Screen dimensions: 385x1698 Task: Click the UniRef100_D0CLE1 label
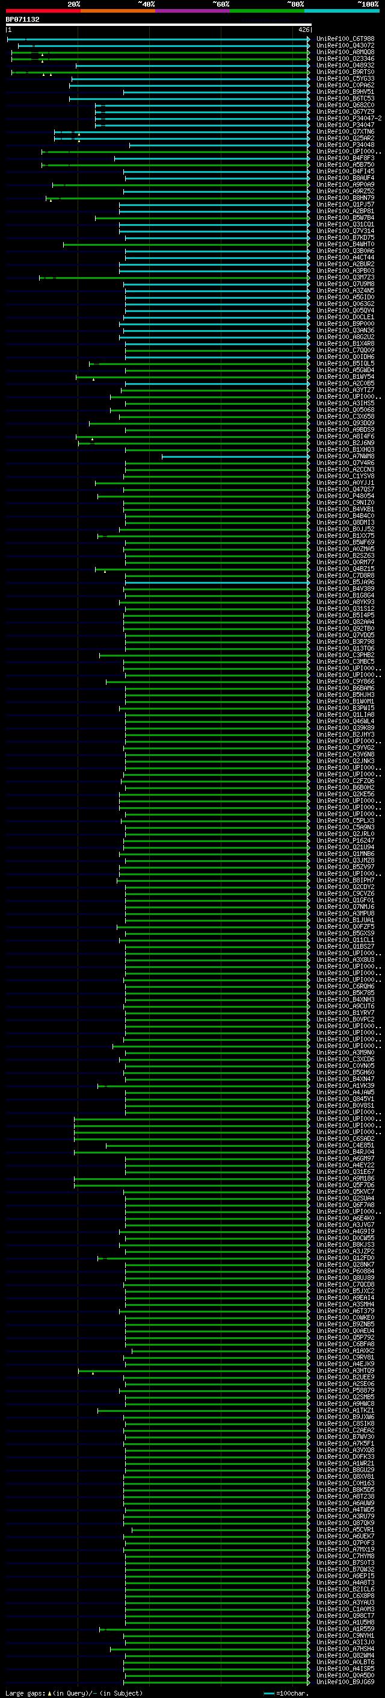(345, 317)
